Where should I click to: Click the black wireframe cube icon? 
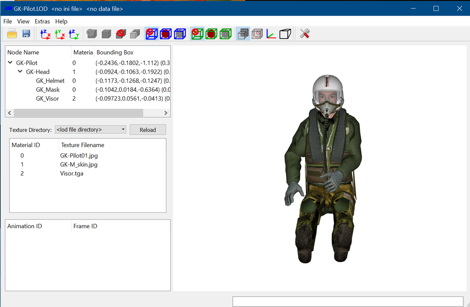[x=285, y=34]
